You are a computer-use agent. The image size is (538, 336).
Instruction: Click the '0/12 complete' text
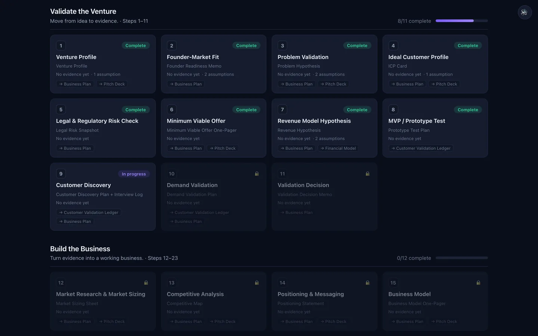(x=414, y=258)
